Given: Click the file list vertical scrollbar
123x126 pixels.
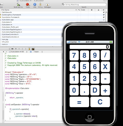Looking at the screenshot, I should [106, 17].
